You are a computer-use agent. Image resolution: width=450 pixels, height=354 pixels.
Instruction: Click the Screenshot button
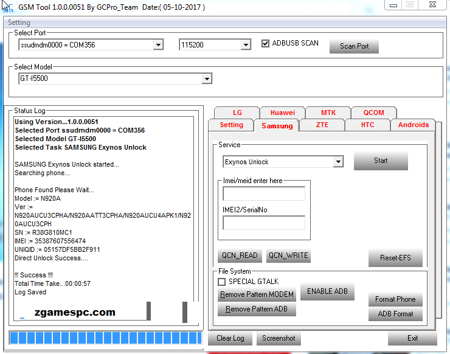[279, 339]
